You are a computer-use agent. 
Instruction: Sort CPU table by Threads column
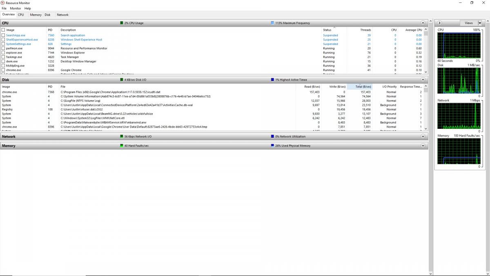coord(360,30)
